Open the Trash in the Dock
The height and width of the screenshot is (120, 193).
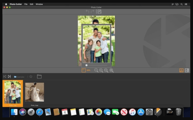click(178, 112)
